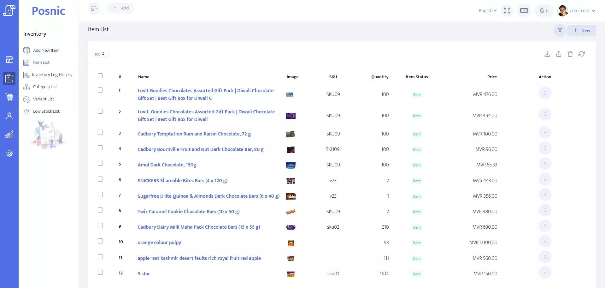Click the New button
Viewport: 605px width, 288px height.
coord(581,30)
